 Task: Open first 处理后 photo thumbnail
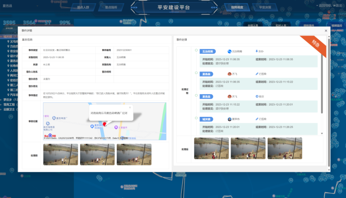[211, 148]
